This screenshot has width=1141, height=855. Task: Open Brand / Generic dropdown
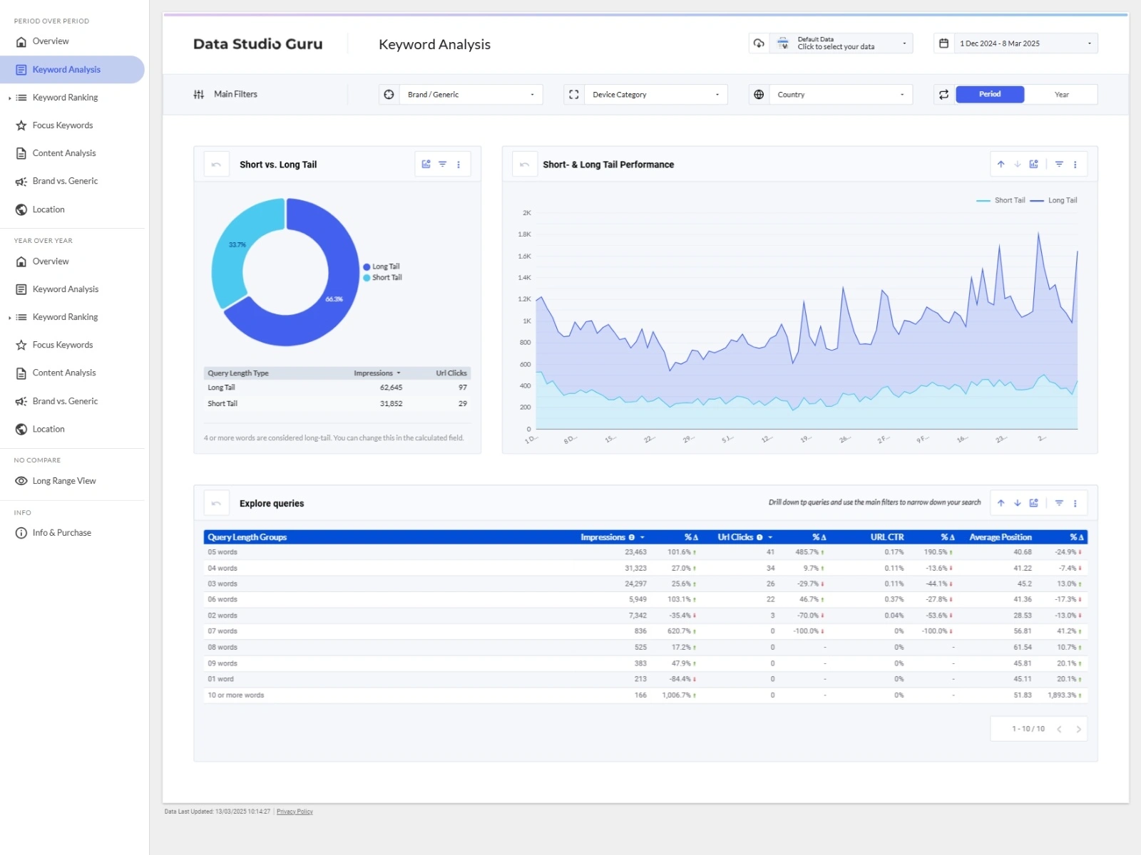pyautogui.click(x=471, y=95)
